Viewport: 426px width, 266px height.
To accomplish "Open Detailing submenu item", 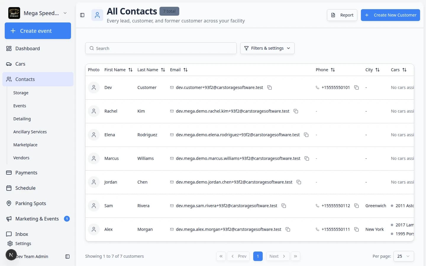I will [22, 119].
